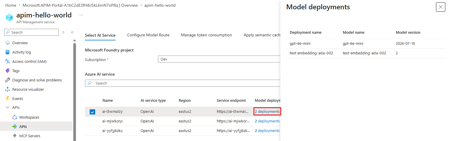
Task: Open Diagnose and solve problems wrench icon
Action: tap(8, 80)
